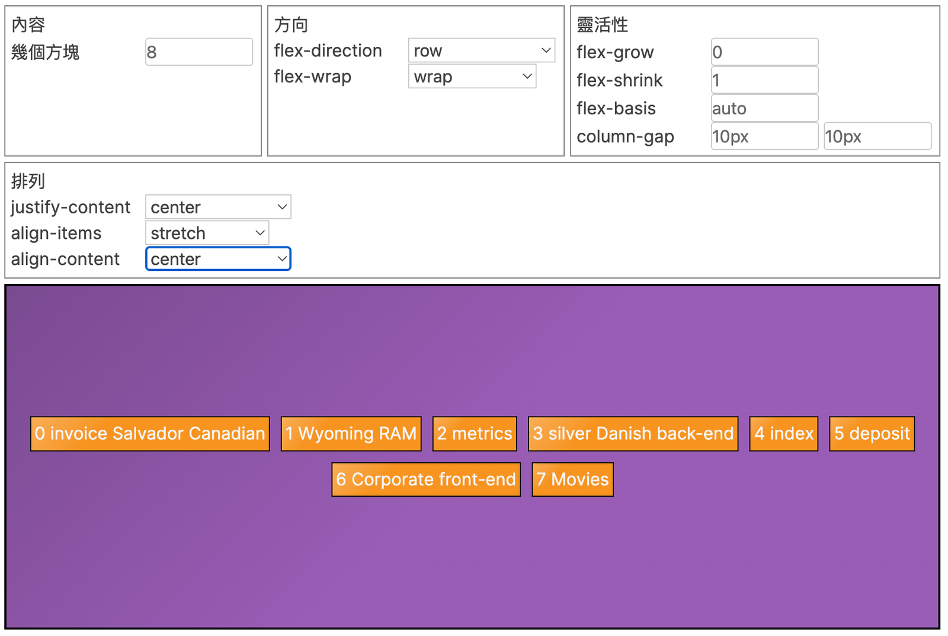The width and height of the screenshot is (948, 636).
Task: Click the "7 Movies" flex item
Action: (572, 480)
